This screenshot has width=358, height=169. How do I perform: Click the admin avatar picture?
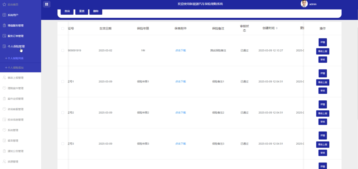click(304, 4)
